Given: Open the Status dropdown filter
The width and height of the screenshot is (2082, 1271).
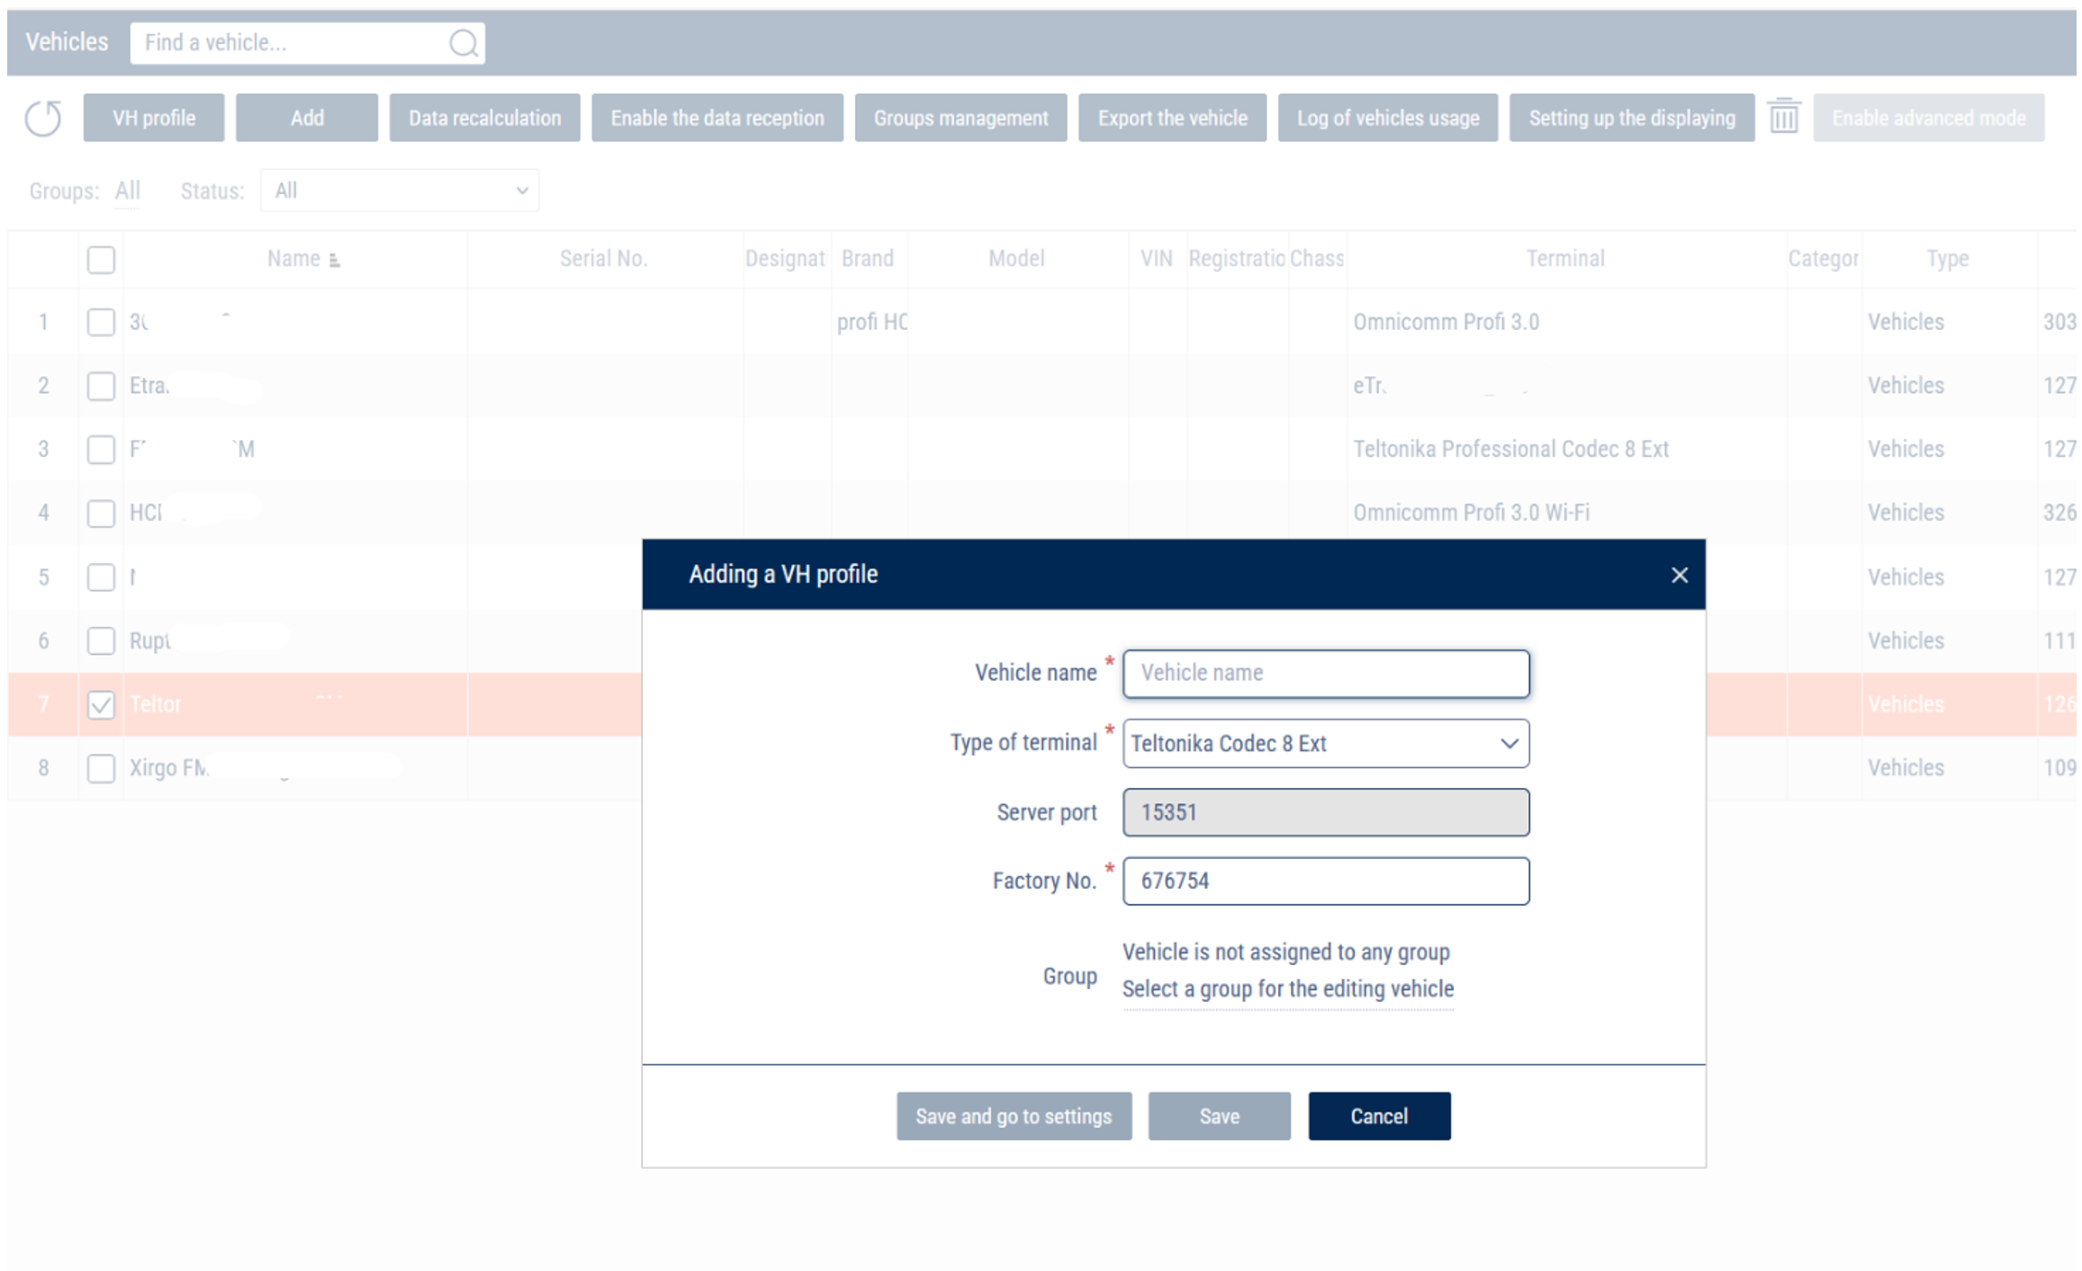Looking at the screenshot, I should point(400,191).
